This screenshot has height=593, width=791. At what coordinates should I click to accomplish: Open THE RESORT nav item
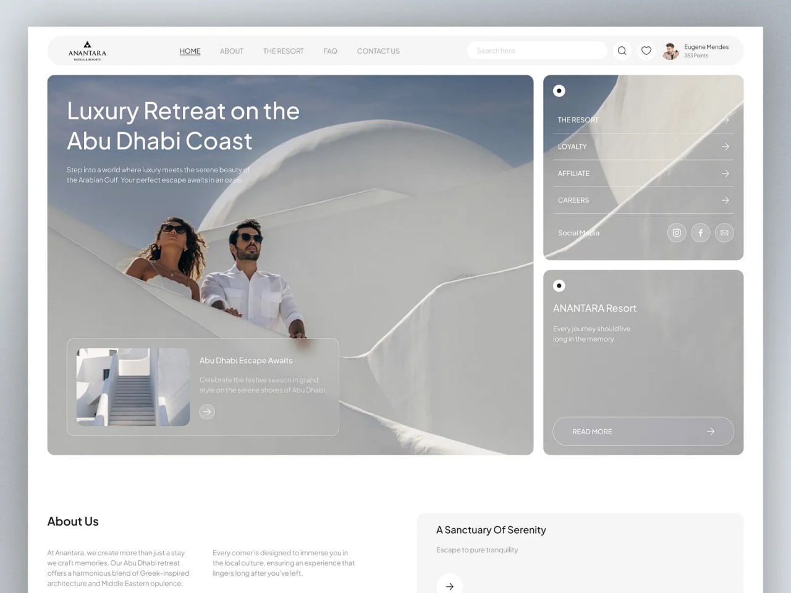click(x=284, y=51)
